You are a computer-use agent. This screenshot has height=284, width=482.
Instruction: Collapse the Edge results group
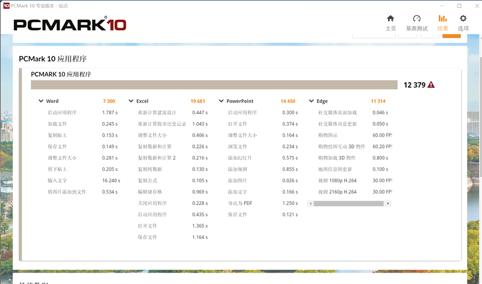[x=311, y=101]
